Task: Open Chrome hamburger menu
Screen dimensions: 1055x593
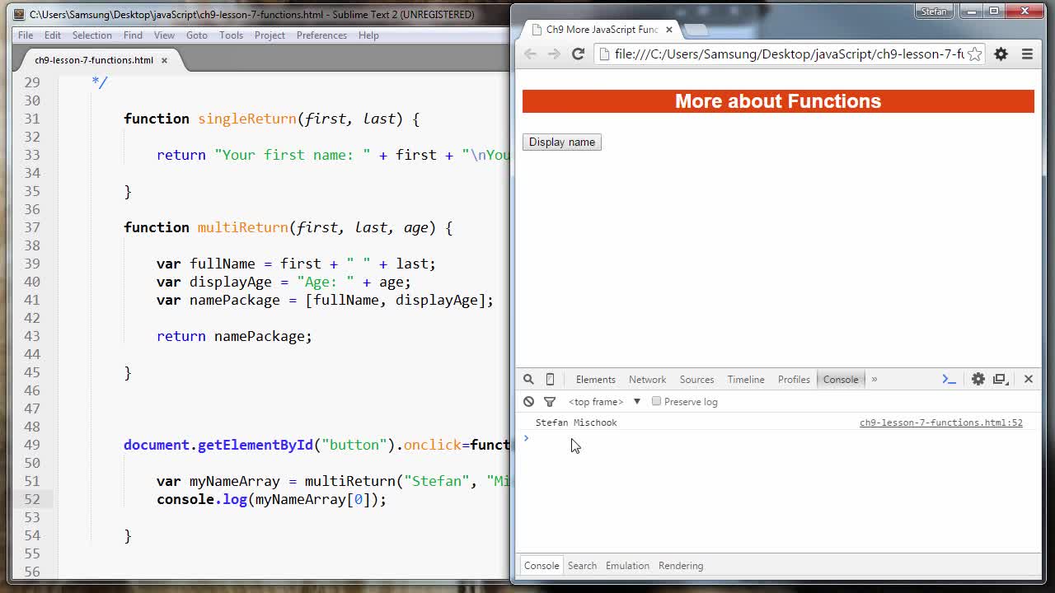Action: tap(1027, 54)
